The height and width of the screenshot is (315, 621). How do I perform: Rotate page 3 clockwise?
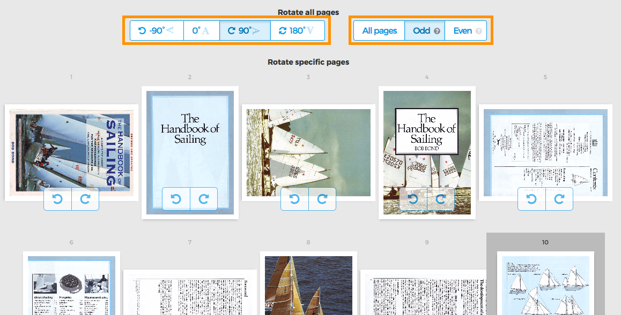[x=322, y=199]
